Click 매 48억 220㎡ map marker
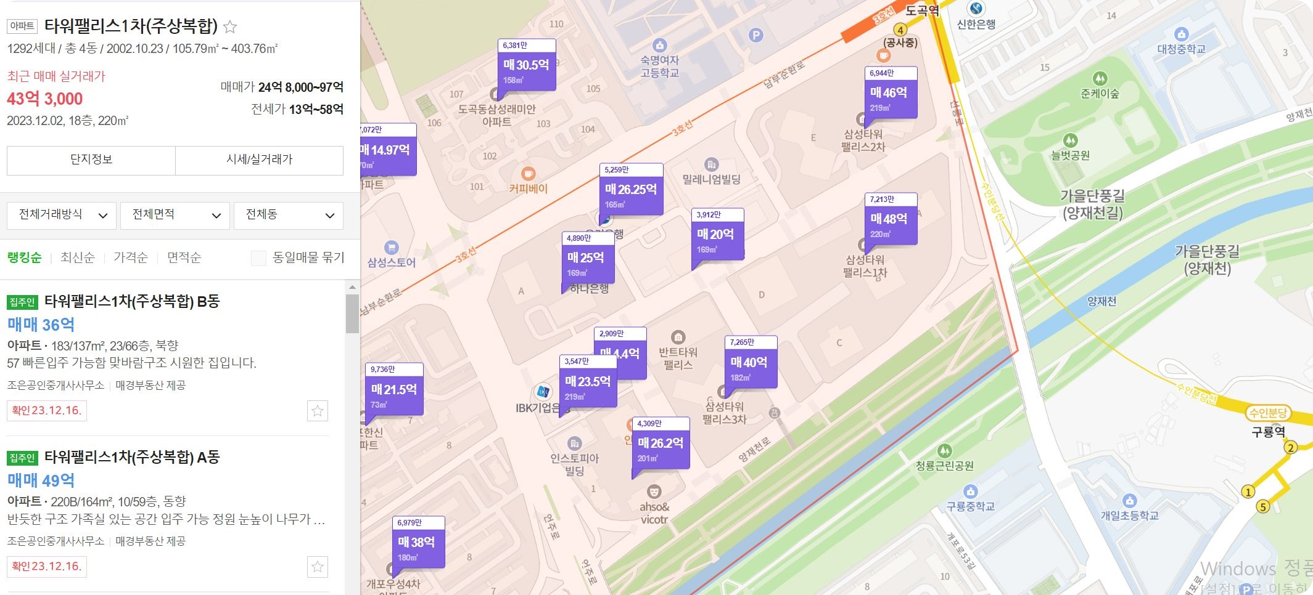 point(891,219)
